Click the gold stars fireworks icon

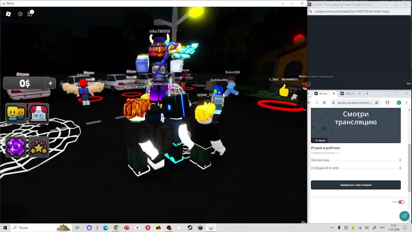click(39, 147)
